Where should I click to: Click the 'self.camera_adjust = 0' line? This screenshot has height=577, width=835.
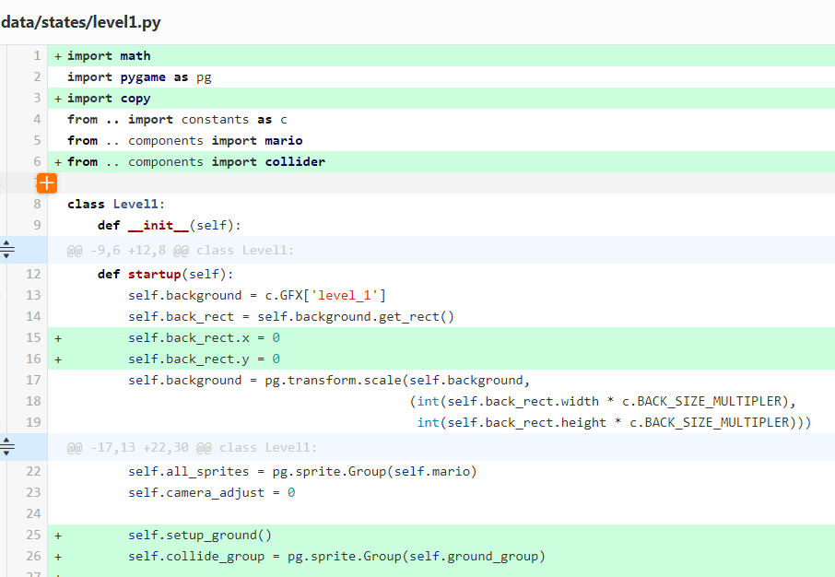click(x=441, y=492)
